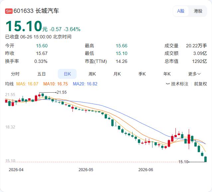212x192 pixels.
Task: Switch to 港股 market toggle
Action: click(198, 11)
